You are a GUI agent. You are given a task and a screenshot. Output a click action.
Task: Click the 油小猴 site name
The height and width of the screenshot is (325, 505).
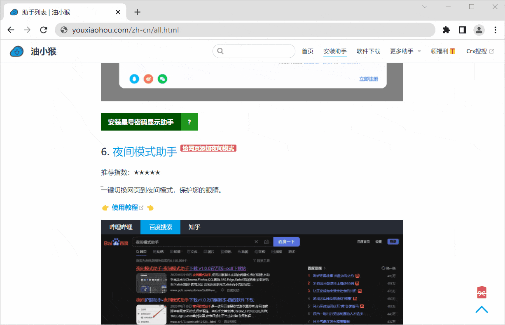coord(44,51)
